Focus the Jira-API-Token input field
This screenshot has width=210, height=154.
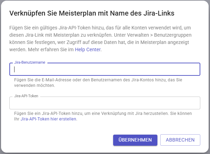click(x=105, y=103)
